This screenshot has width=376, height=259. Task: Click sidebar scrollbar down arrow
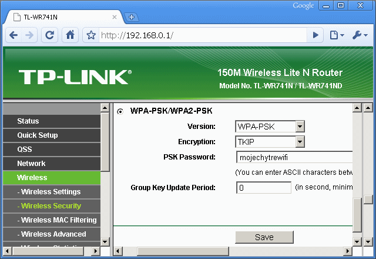(x=105, y=241)
